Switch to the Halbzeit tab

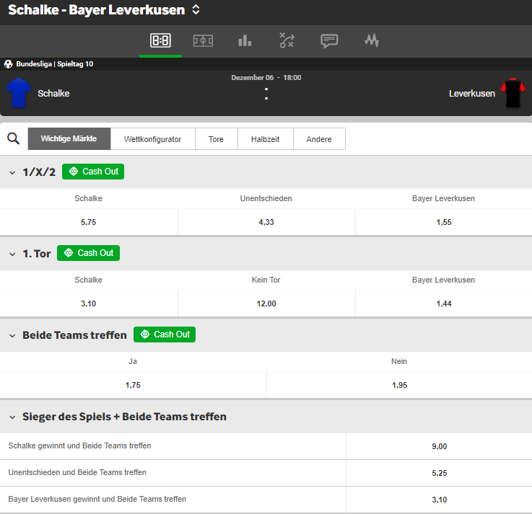point(266,138)
